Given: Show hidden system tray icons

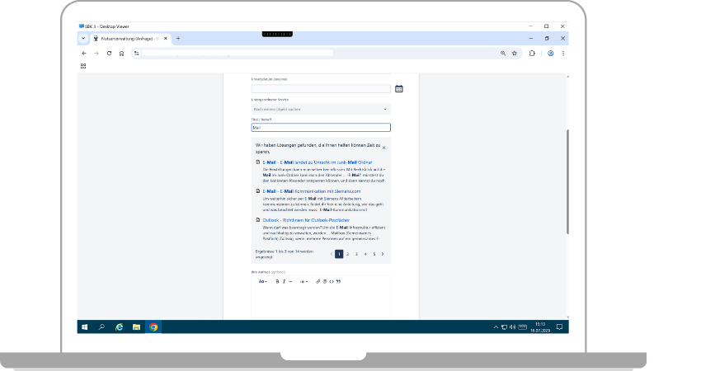Looking at the screenshot, I should [496, 327].
